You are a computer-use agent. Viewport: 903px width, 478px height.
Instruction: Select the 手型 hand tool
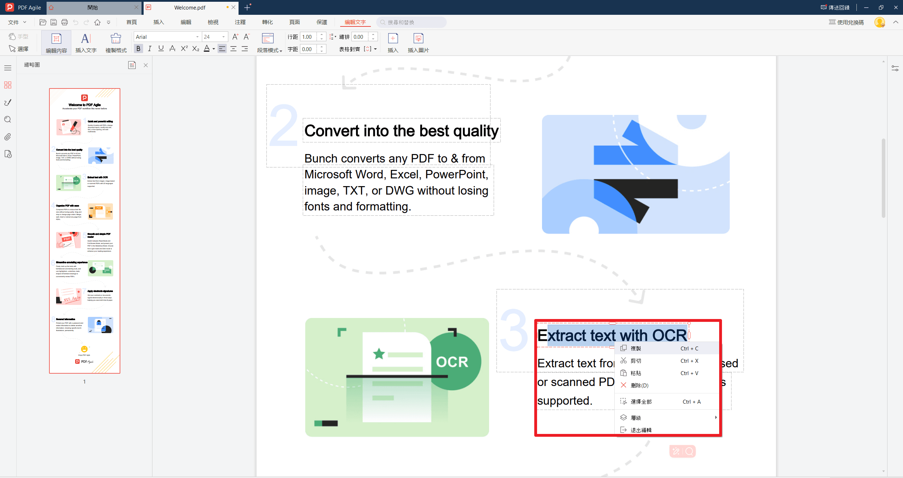click(x=18, y=36)
